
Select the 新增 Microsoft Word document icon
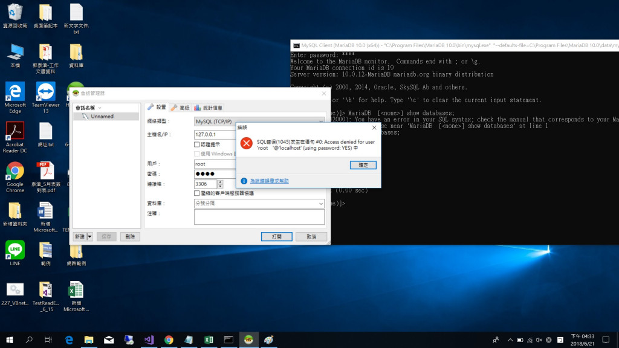[x=45, y=217]
